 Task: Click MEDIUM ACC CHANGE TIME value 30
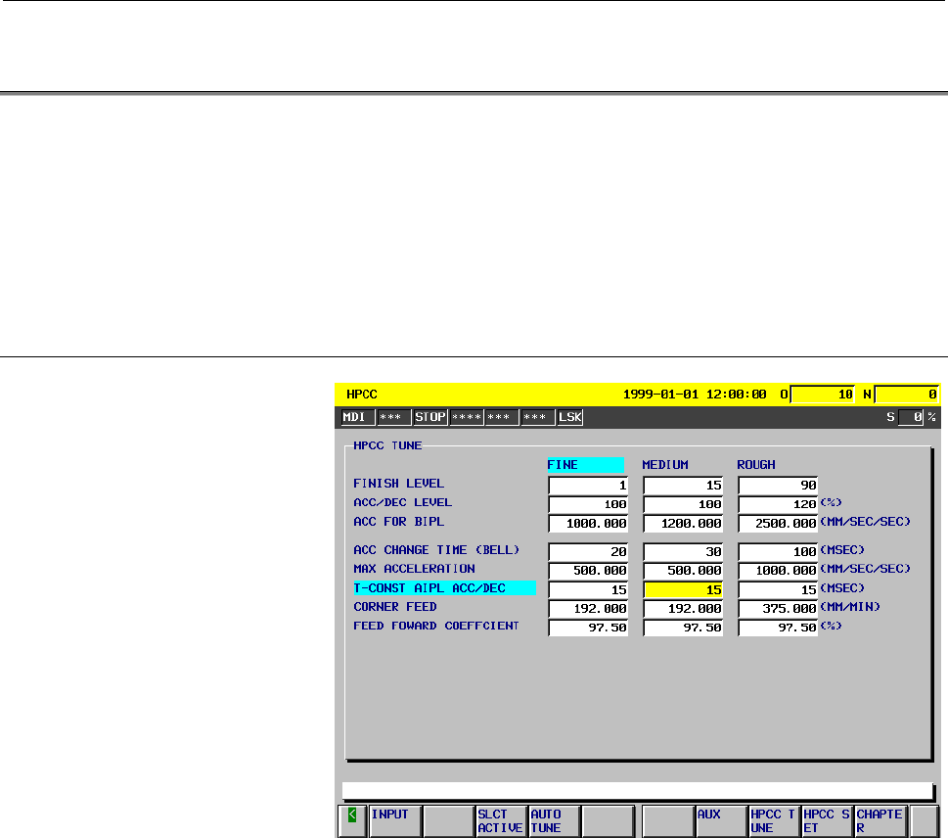coord(683,552)
